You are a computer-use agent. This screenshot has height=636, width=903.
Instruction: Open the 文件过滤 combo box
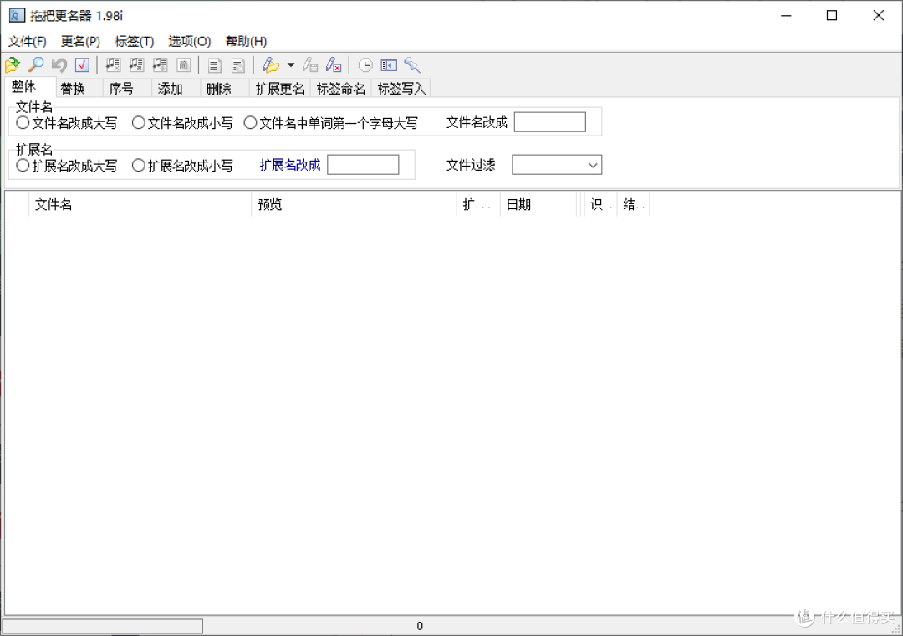pos(557,165)
